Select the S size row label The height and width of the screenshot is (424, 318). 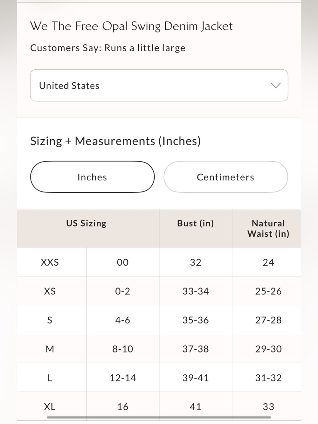click(50, 320)
